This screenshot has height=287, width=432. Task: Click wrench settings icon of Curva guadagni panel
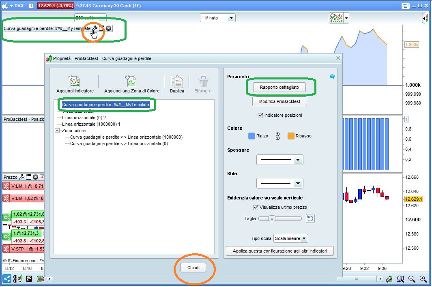click(x=95, y=28)
